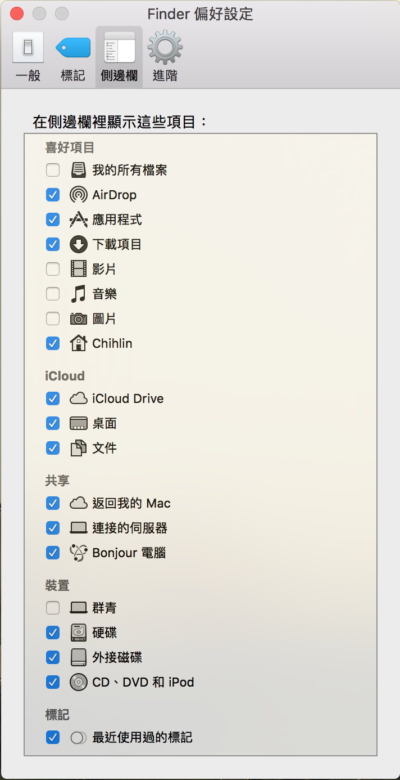Uncheck the AirDrop checkbox

(53, 195)
